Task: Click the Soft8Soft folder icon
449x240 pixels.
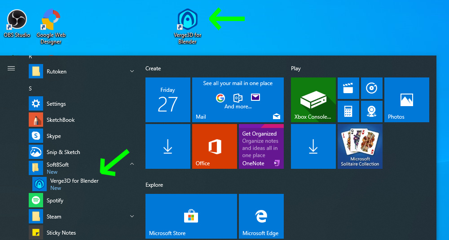Action: (36, 168)
